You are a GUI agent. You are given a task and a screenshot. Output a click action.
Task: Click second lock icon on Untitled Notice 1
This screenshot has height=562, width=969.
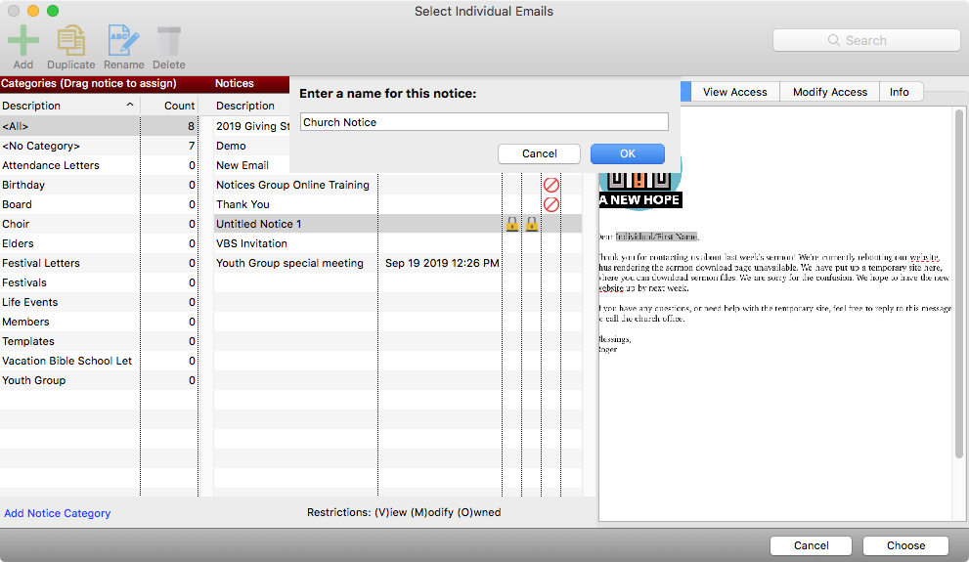pyautogui.click(x=531, y=224)
